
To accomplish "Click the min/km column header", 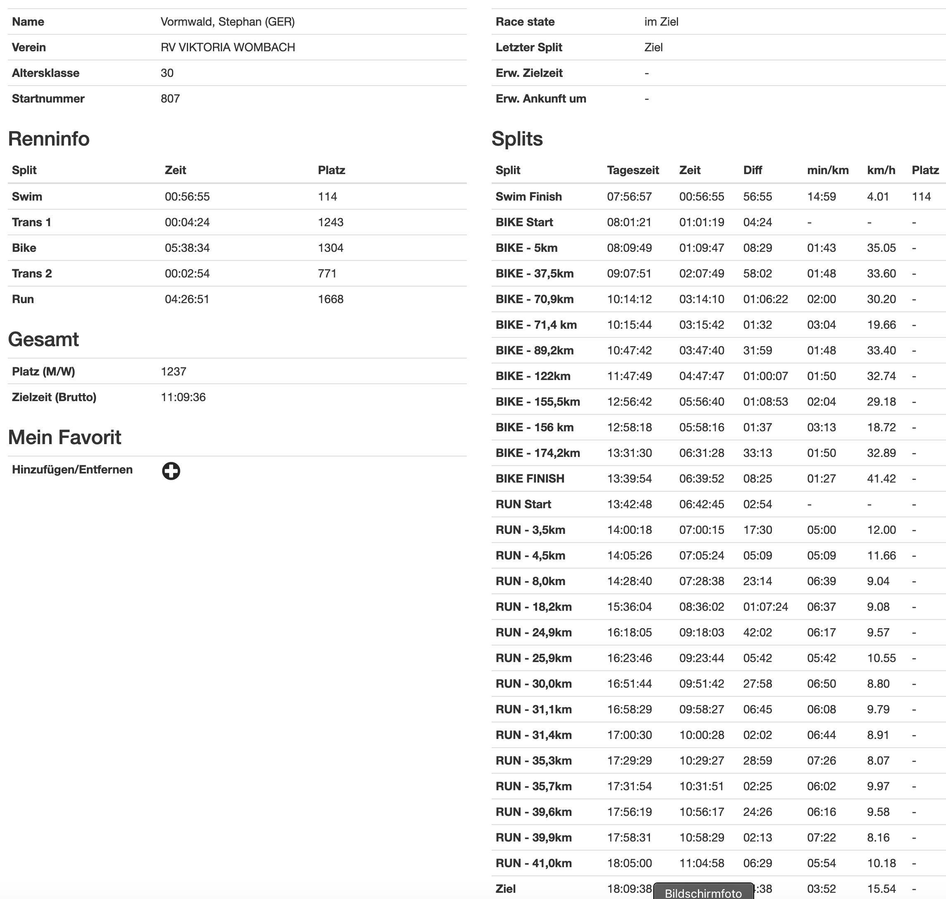I will tap(828, 170).
